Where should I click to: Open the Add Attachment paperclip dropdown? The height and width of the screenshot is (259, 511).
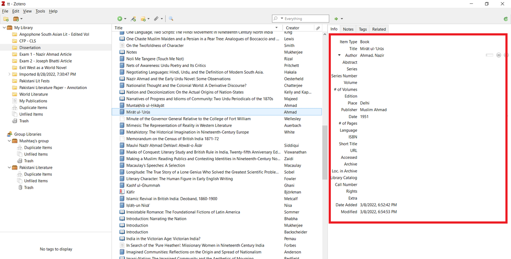pos(158,19)
